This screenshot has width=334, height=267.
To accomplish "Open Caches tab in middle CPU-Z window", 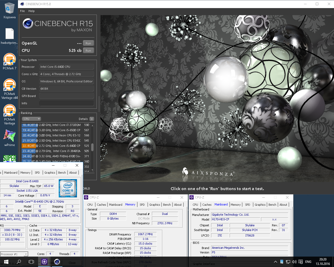I will (x=102, y=205).
